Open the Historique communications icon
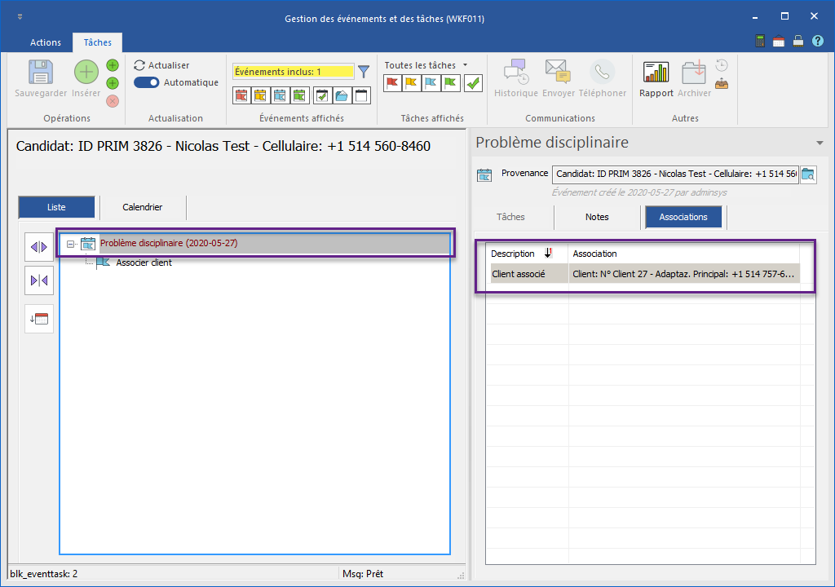The height and width of the screenshot is (587, 835). [516, 72]
